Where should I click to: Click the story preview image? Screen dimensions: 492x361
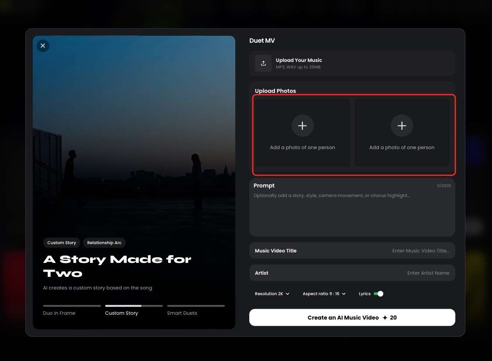134,182
